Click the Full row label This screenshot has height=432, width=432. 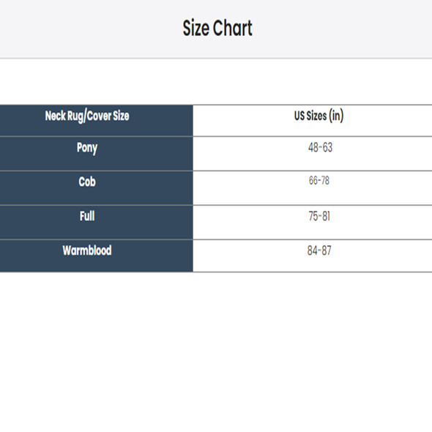pyautogui.click(x=87, y=216)
